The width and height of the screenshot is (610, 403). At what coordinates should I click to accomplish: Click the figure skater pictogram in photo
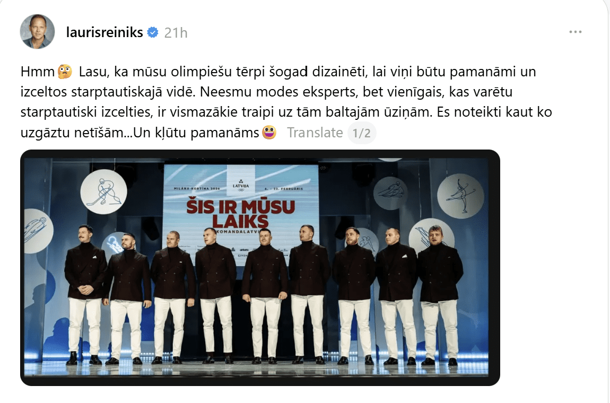click(460, 196)
